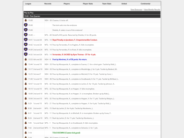184x138 pixels.
Task: Click team logo on 10:57 Larkin pass row
Action: tap(26, 84)
